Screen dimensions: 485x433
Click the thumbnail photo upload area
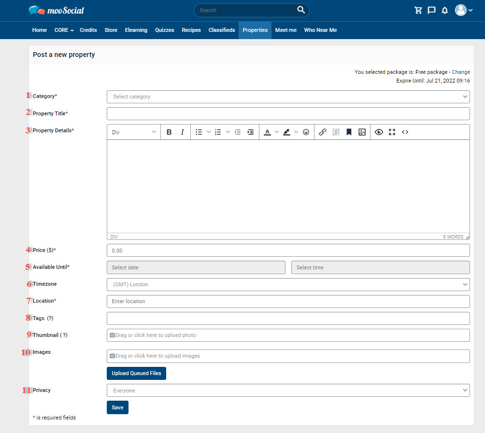click(x=288, y=335)
